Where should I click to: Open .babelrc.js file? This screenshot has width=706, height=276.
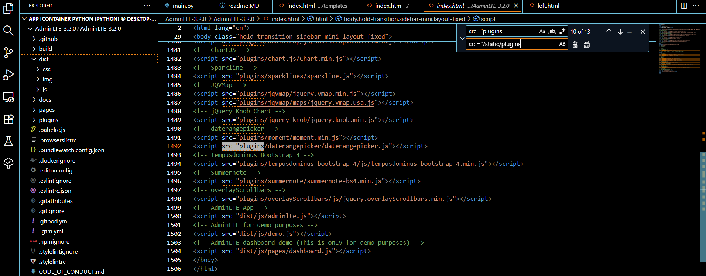89,130
